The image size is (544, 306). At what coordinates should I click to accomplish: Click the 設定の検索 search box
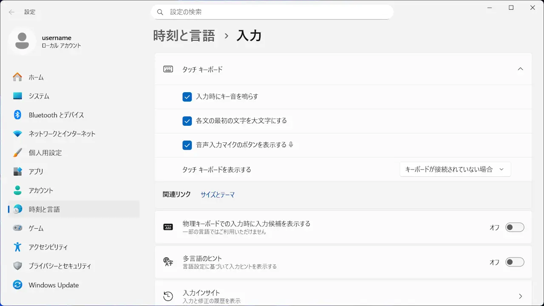(272, 12)
